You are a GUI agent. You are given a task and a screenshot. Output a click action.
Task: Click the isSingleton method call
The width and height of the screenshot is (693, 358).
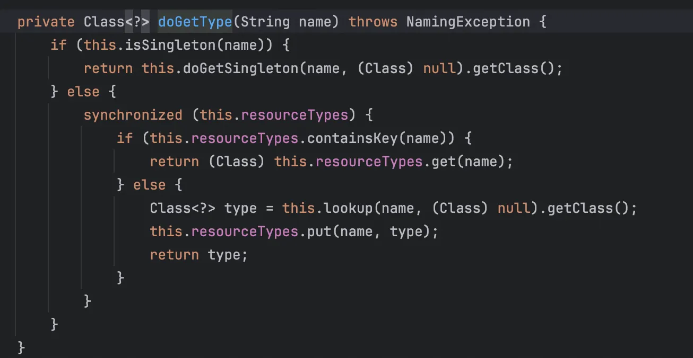[170, 45]
